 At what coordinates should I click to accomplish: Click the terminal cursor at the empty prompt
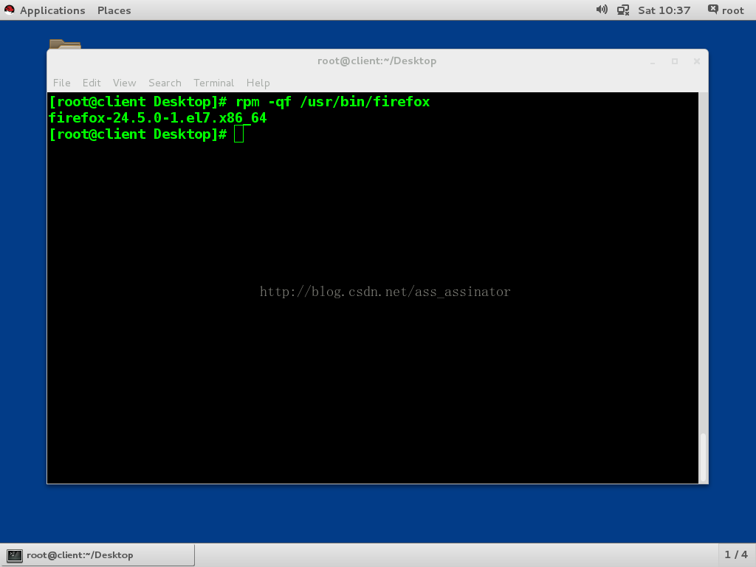[x=238, y=134]
